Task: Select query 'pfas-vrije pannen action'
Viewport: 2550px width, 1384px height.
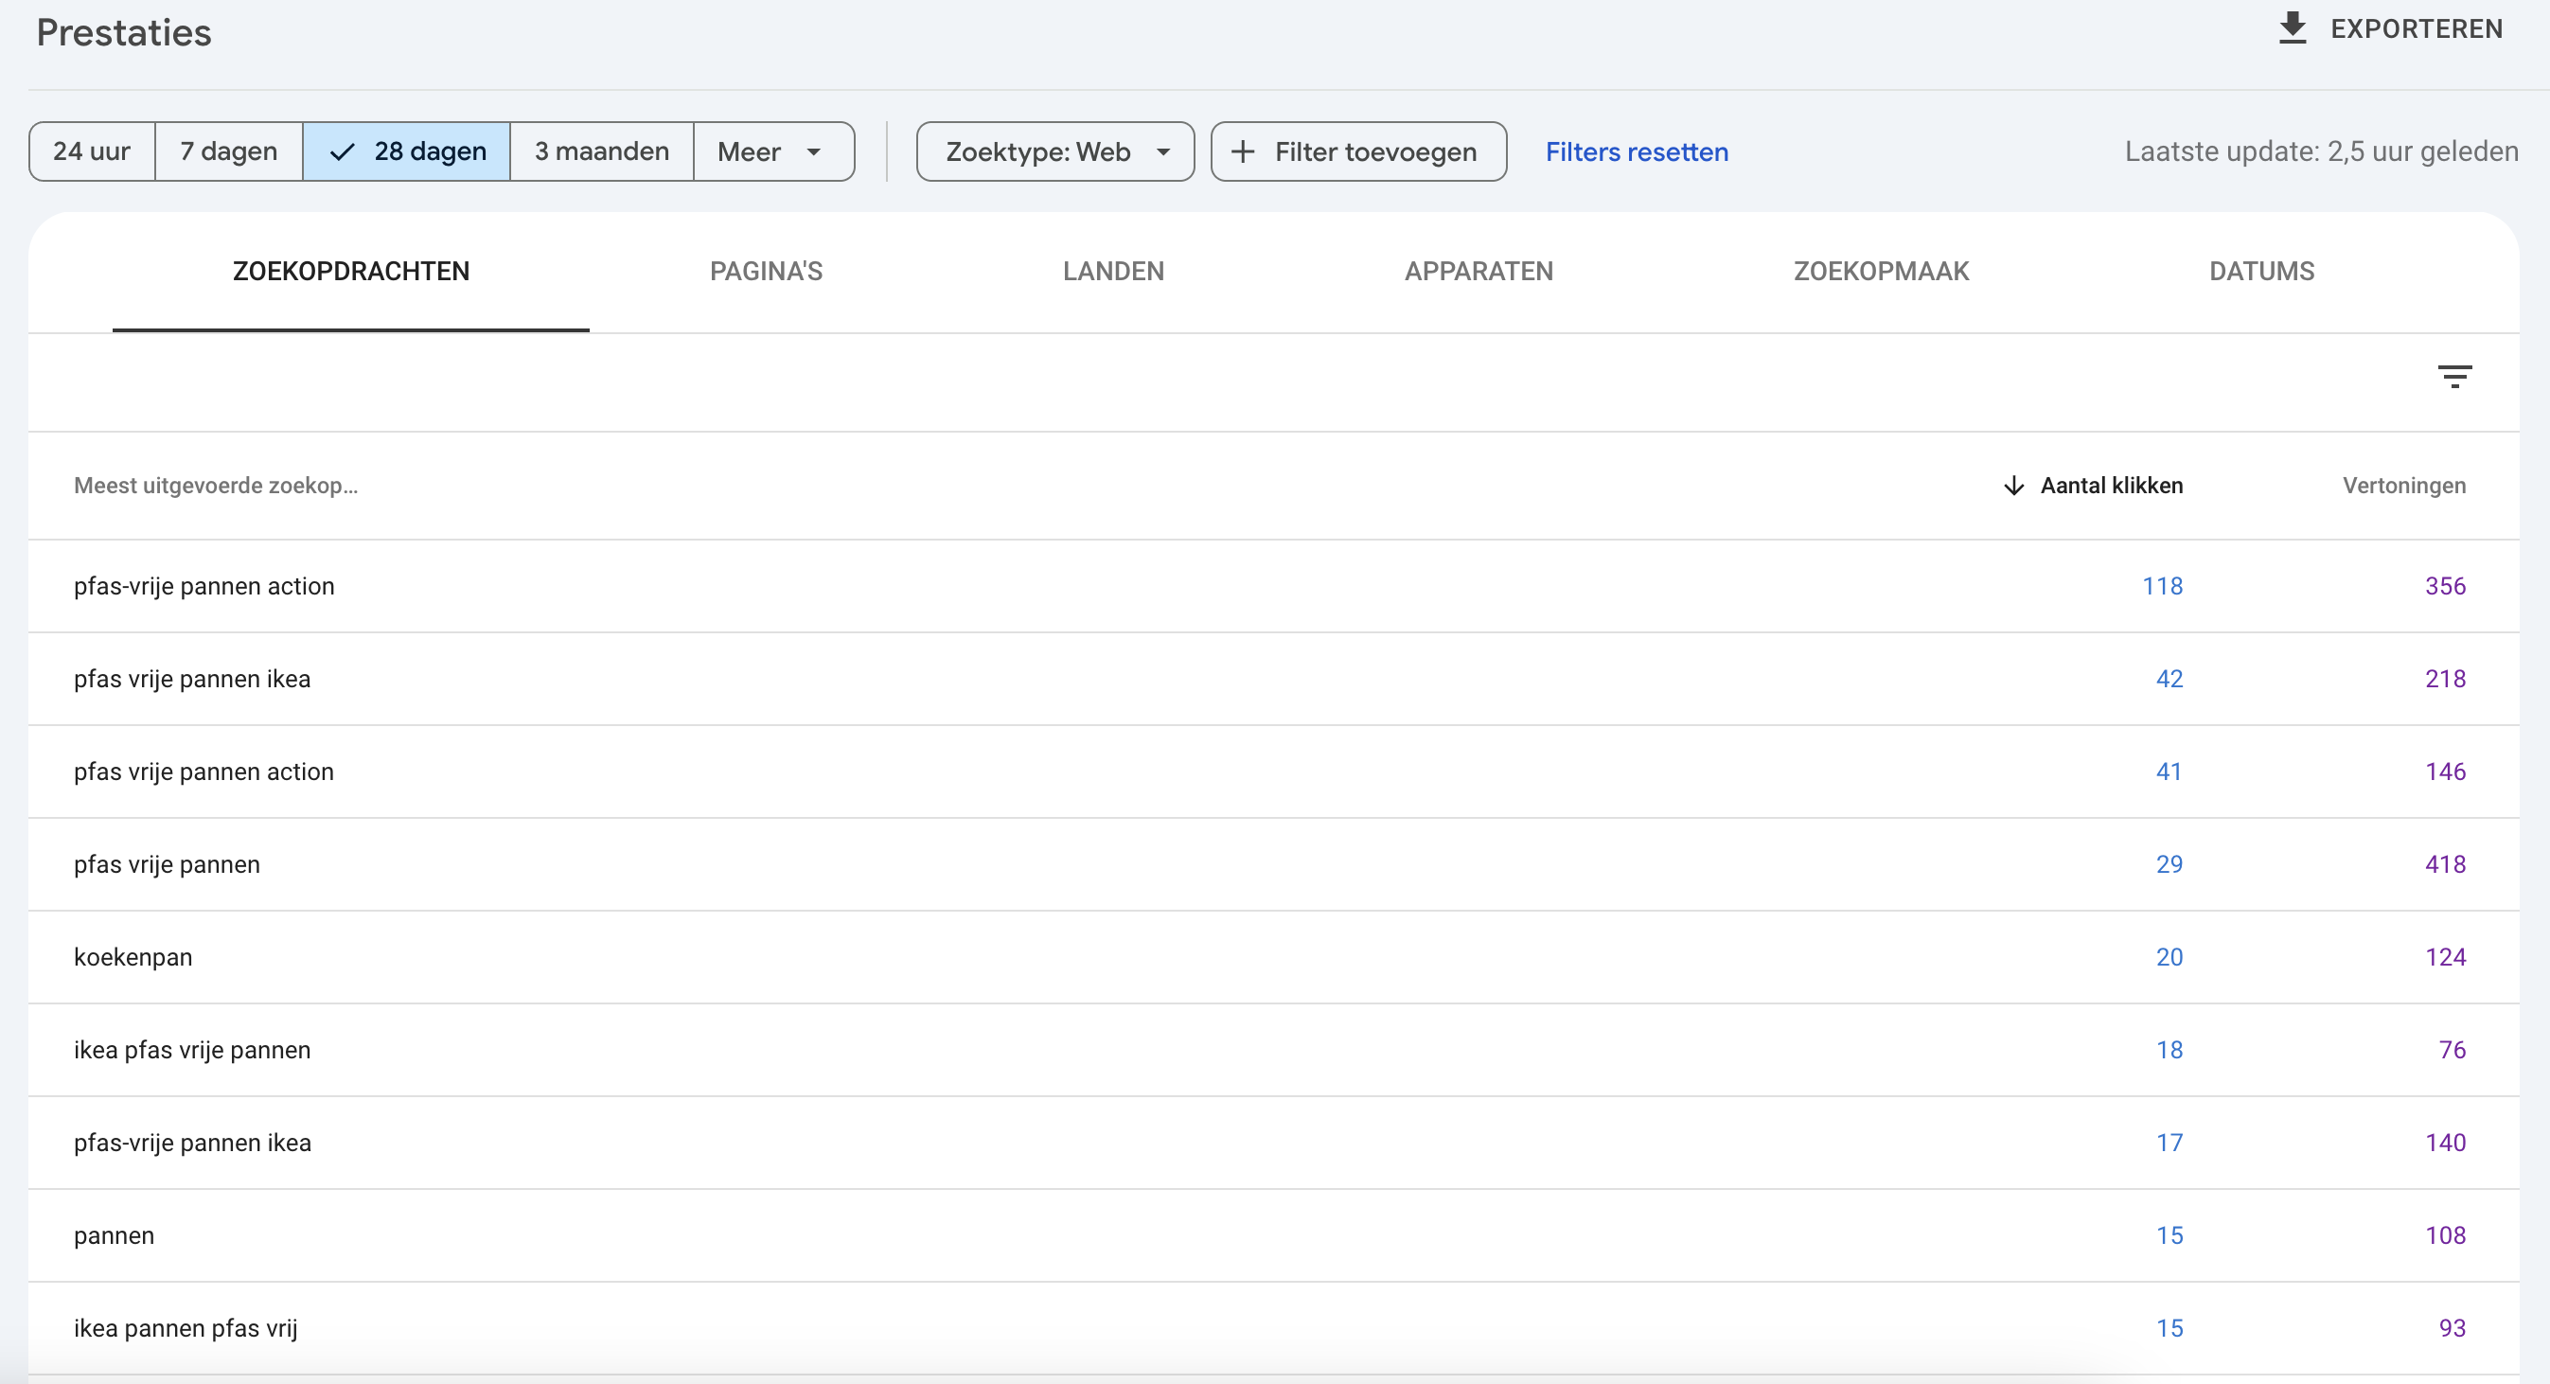Action: pyautogui.click(x=204, y=586)
